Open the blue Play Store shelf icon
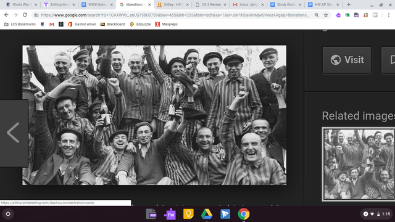The image size is (395, 222). (225, 214)
